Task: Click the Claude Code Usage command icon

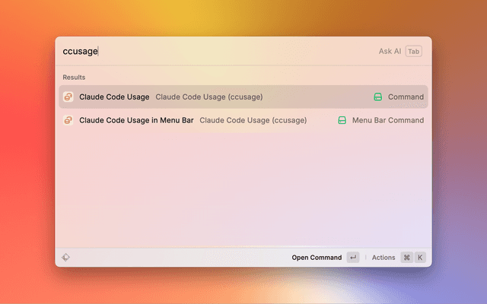Action: (68, 97)
